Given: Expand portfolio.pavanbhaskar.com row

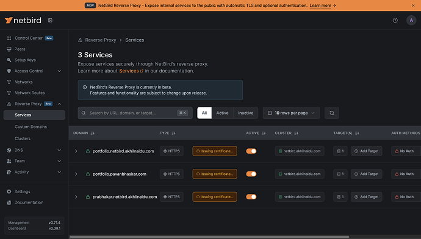Looking at the screenshot, I should click(x=76, y=174).
